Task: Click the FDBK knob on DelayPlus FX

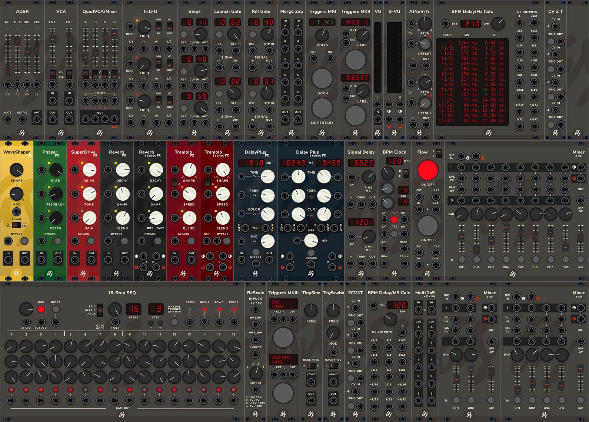Action: click(x=267, y=195)
